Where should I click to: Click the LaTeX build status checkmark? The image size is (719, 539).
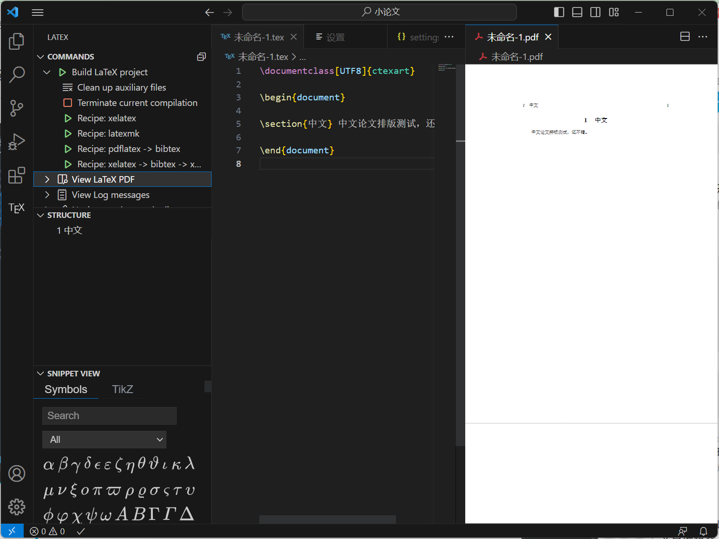pos(81,531)
